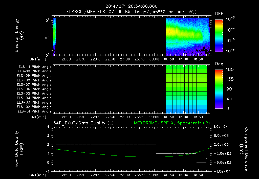Click GMT(min) label under the data quality panel

38,175
